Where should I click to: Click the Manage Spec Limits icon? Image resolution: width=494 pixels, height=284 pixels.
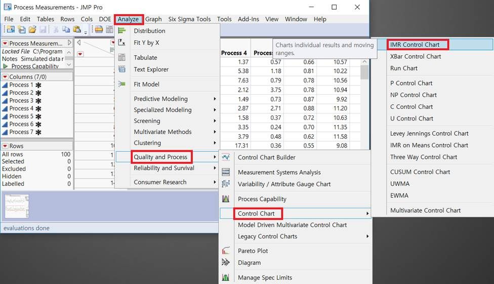click(x=226, y=277)
